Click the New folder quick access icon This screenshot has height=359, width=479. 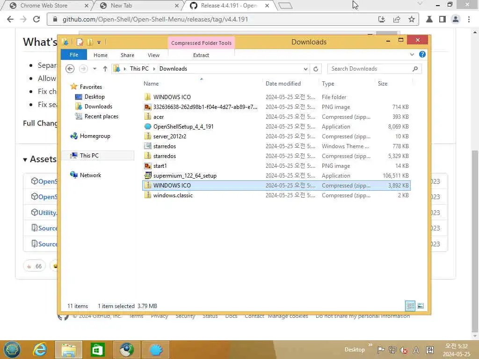90,42
